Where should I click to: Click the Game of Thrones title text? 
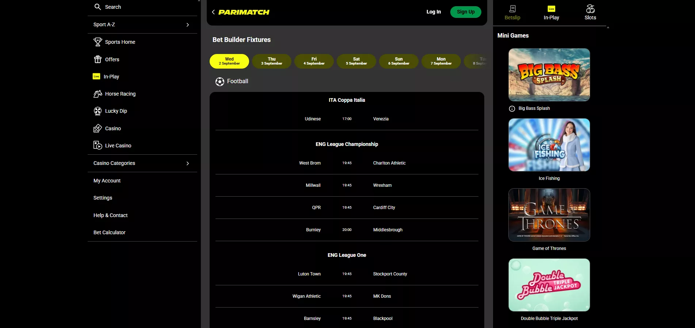pyautogui.click(x=549, y=248)
